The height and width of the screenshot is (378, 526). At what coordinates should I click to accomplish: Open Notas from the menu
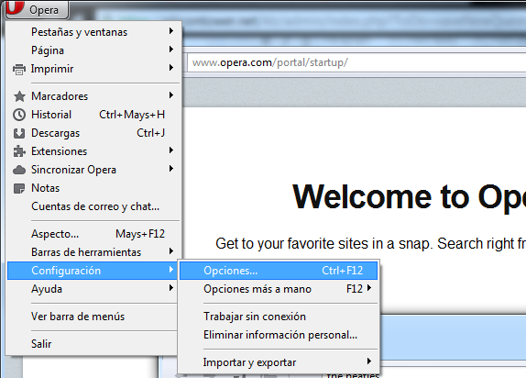click(94, 188)
